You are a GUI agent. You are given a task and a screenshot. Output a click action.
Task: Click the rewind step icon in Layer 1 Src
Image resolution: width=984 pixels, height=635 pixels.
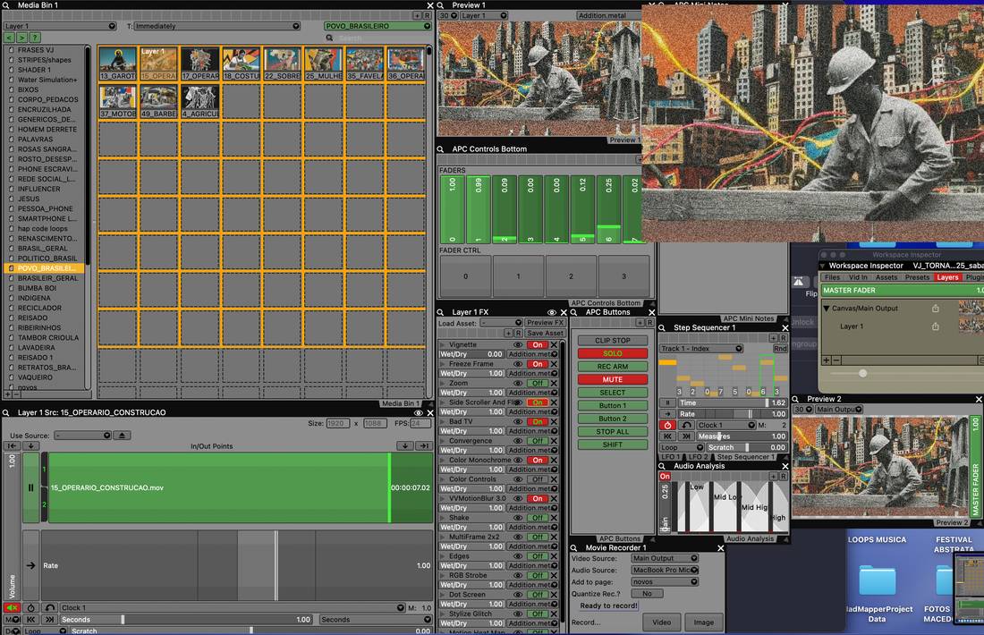click(x=30, y=619)
